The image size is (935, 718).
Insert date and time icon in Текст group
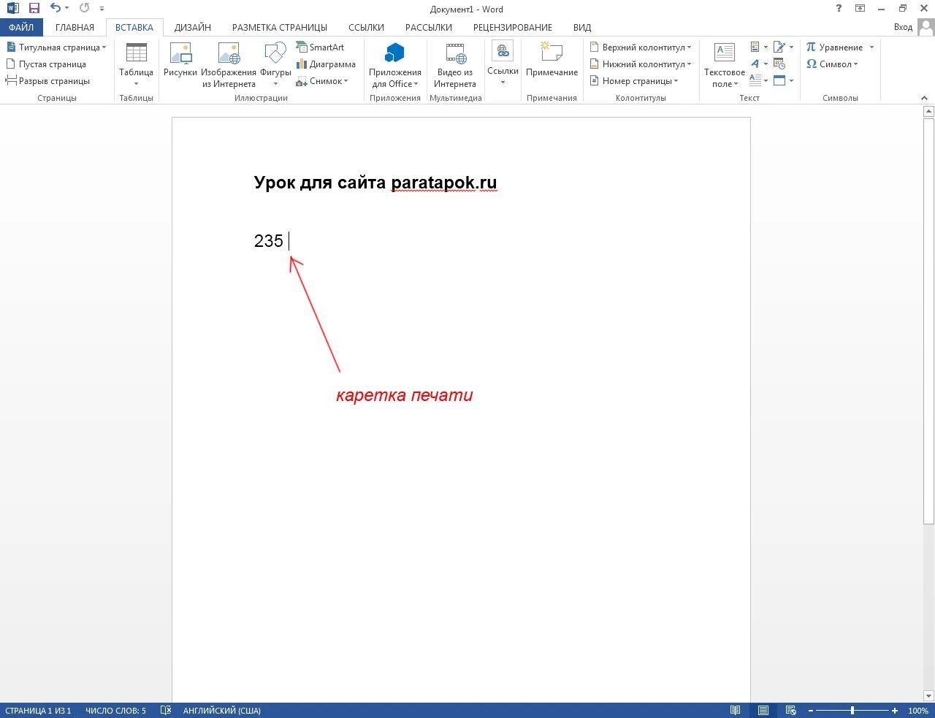[779, 64]
